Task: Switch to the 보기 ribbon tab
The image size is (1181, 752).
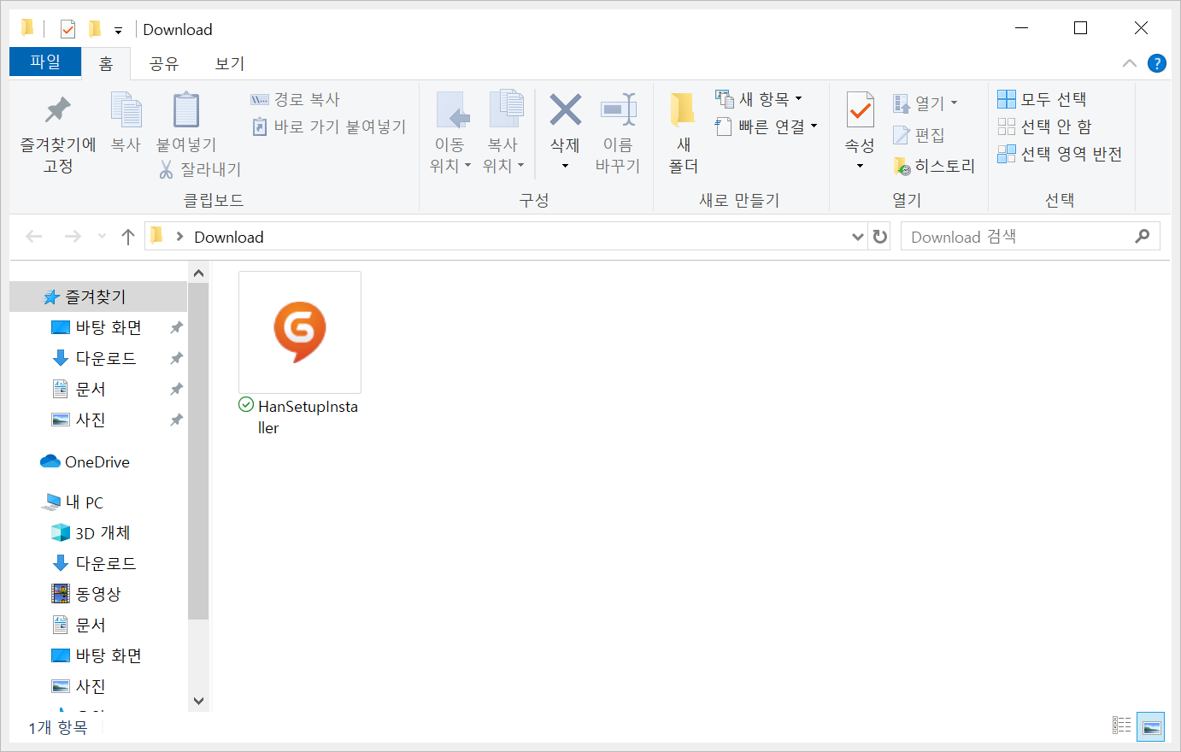Action: 230,63
